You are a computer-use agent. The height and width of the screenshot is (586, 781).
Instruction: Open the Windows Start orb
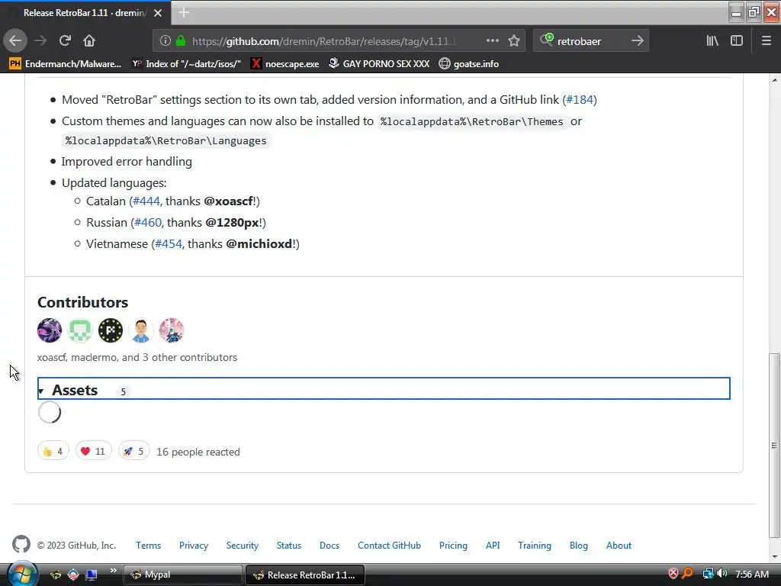[22, 575]
